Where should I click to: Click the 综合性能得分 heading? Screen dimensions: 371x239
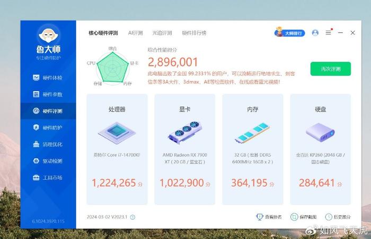(162, 50)
